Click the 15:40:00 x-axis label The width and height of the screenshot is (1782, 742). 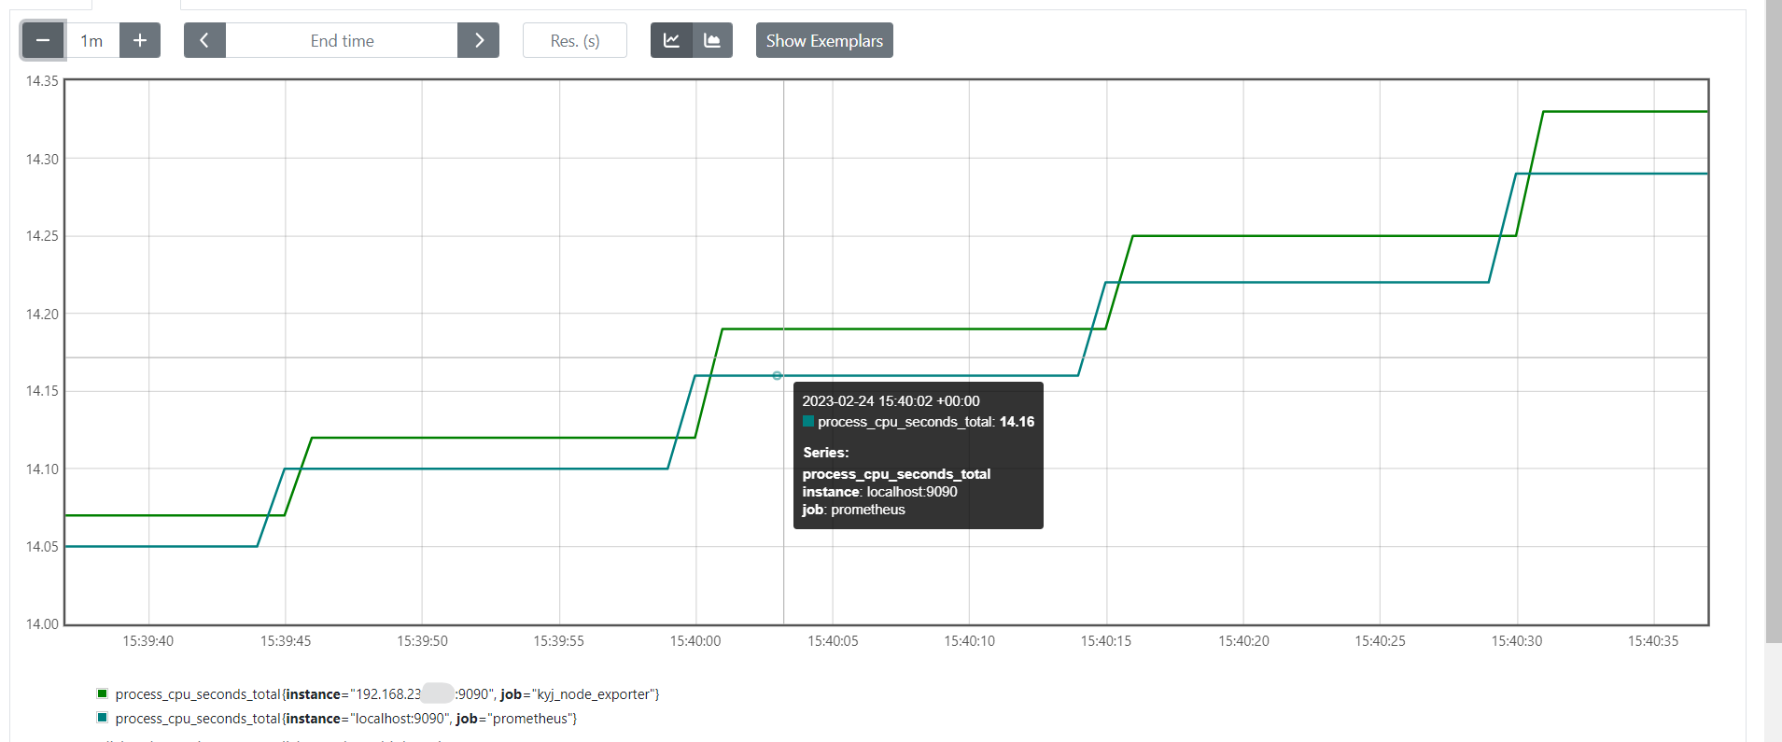coord(695,641)
